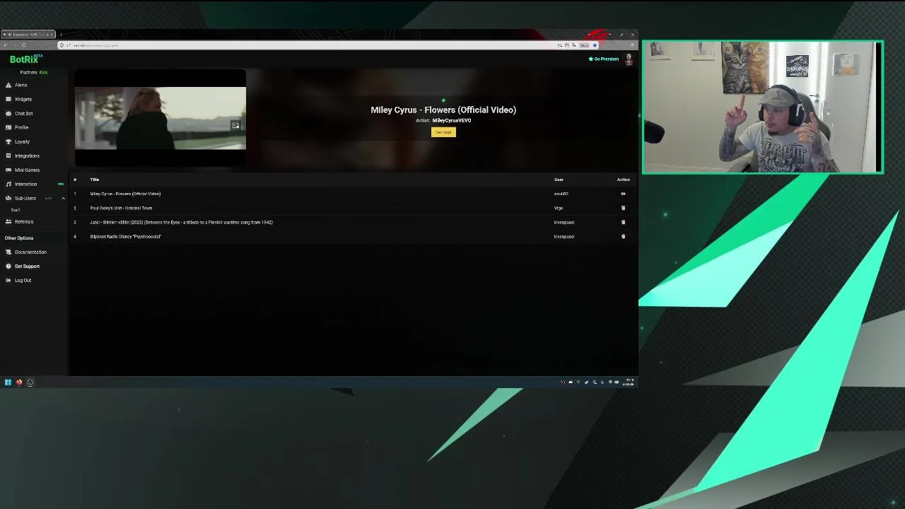
Task: Click Get Support in the sidebar
Action: coord(27,266)
